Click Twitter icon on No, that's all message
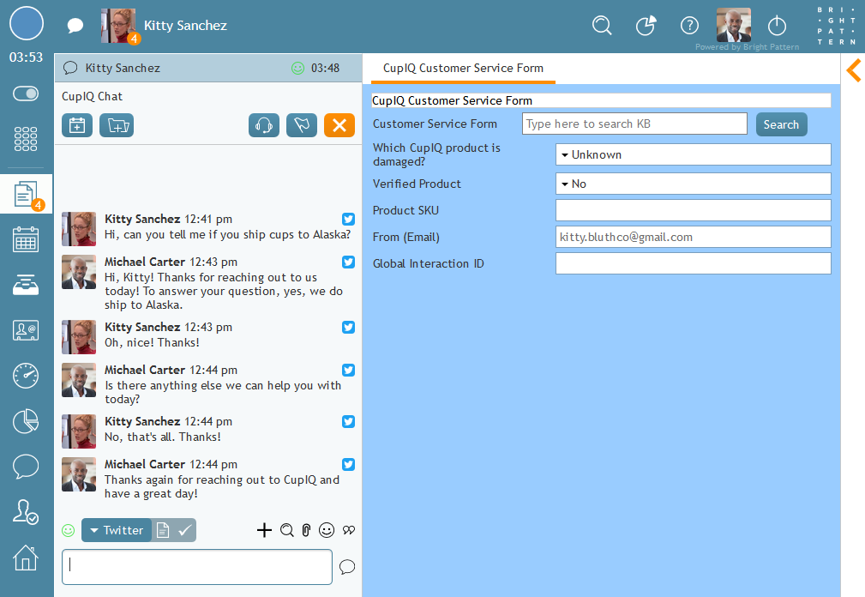The height and width of the screenshot is (597, 865). point(348,421)
